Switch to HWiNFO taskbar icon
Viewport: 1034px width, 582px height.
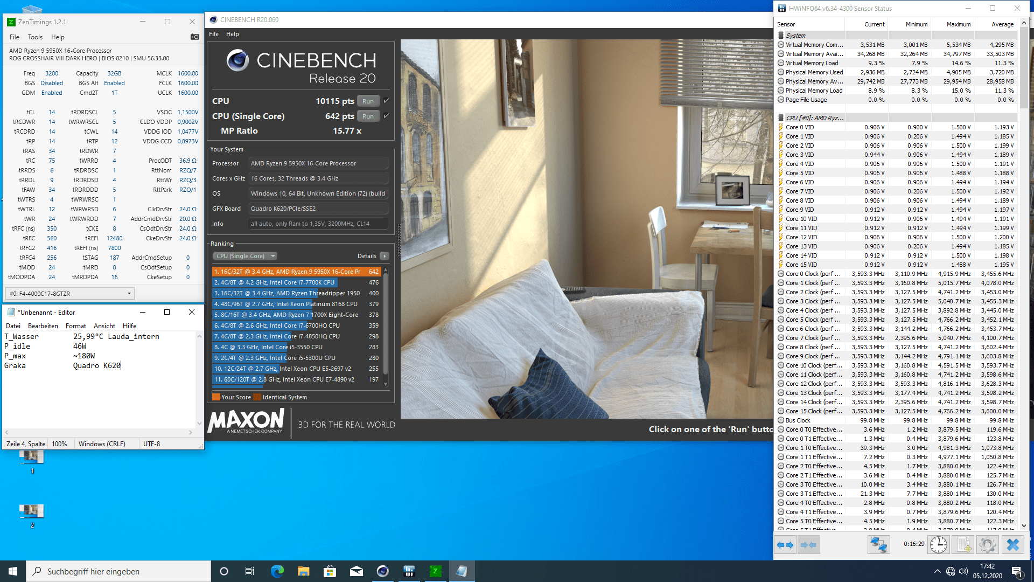coord(409,571)
